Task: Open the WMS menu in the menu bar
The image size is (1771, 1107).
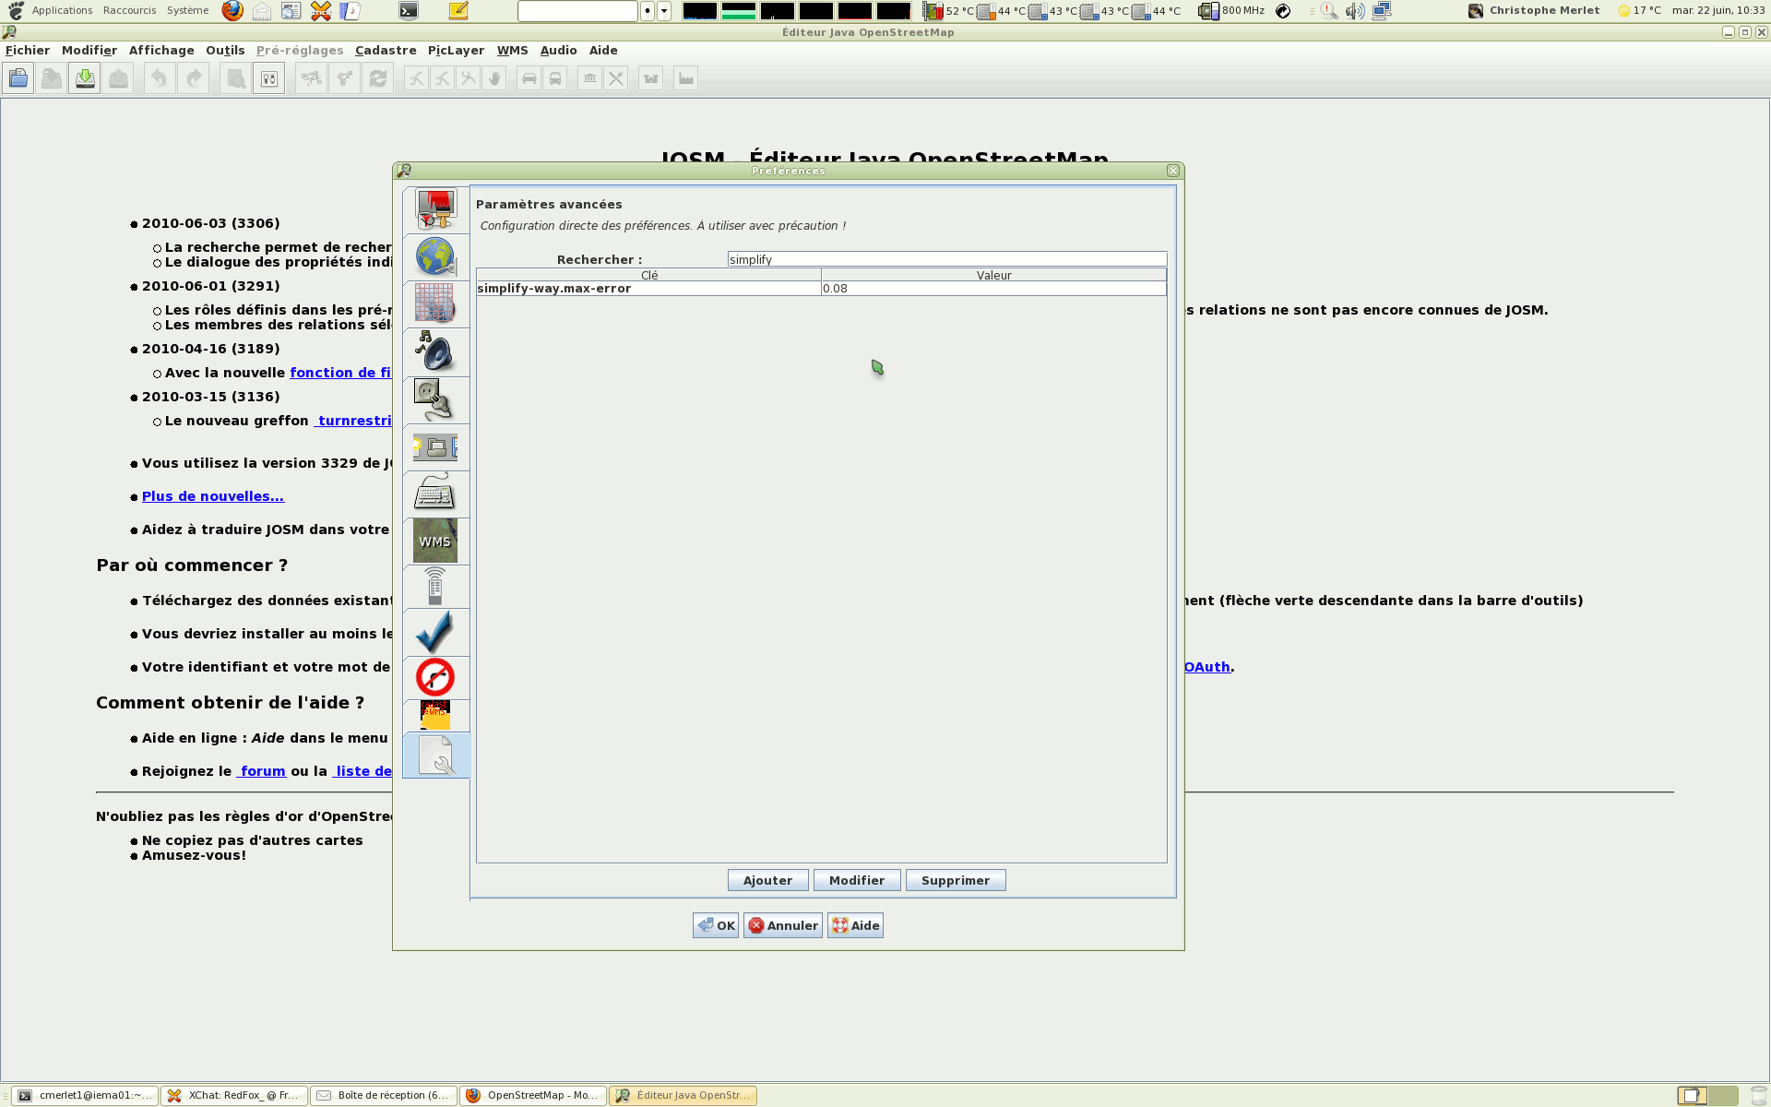Action: [512, 51]
